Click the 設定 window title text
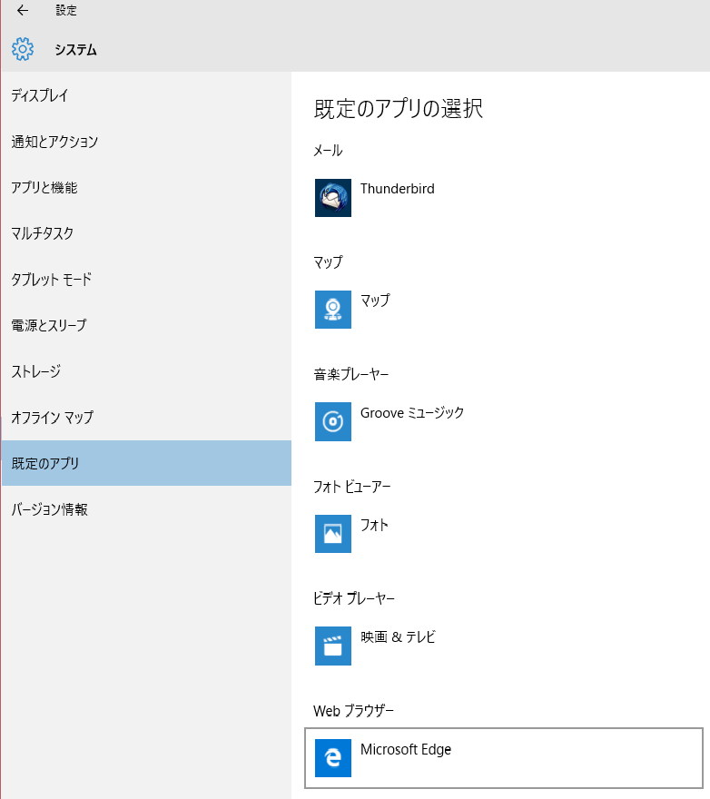This screenshot has width=710, height=799. coord(66,10)
